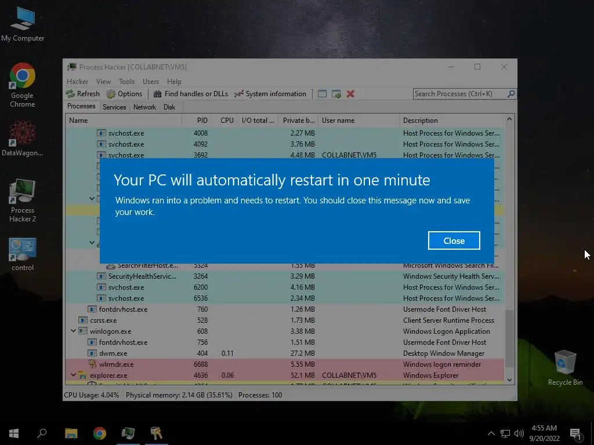Screen dimensions: 594x445
Task: Select svchost.exe row with PID 4092
Action: [x=285, y=144]
